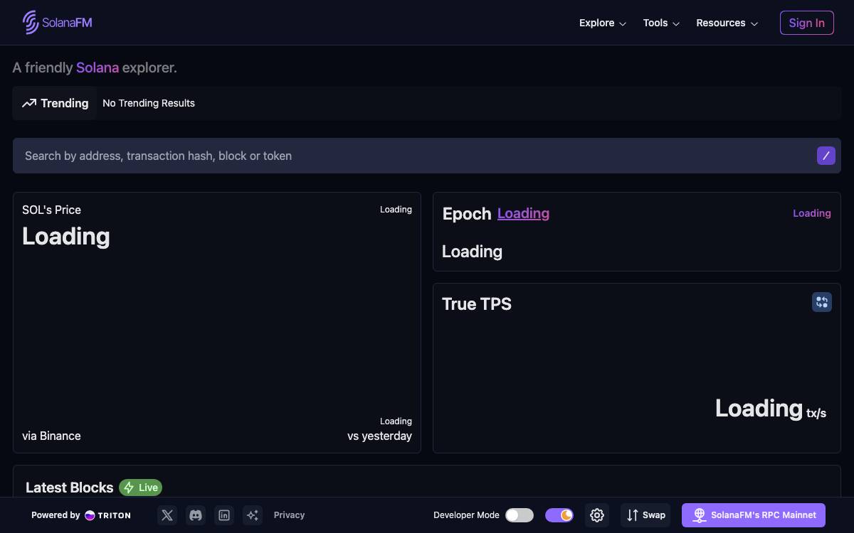854x533 pixels.
Task: Select SolanaFM's RPC Mainnet button
Action: (754, 515)
